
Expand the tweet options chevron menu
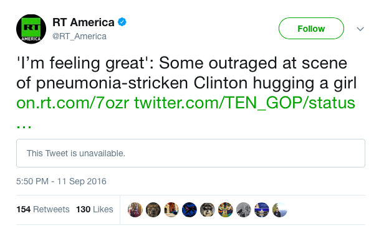pyautogui.click(x=360, y=29)
